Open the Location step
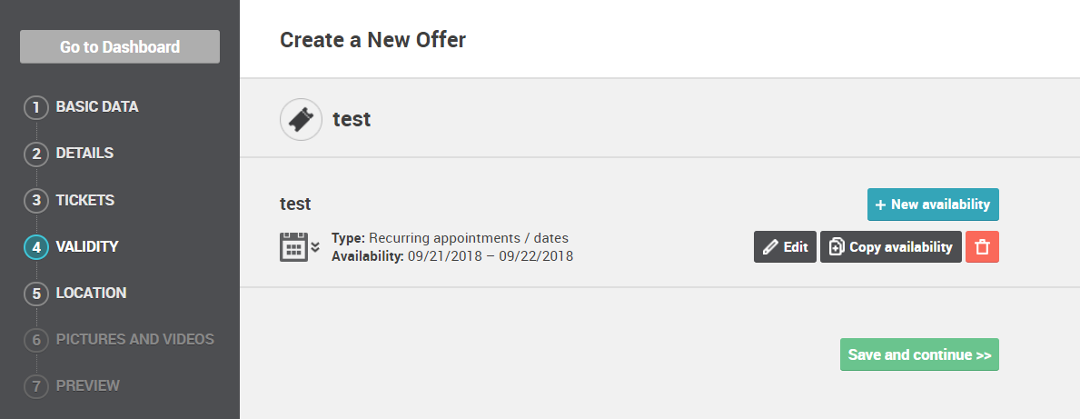Viewport: 1080px width, 419px height. [x=91, y=292]
